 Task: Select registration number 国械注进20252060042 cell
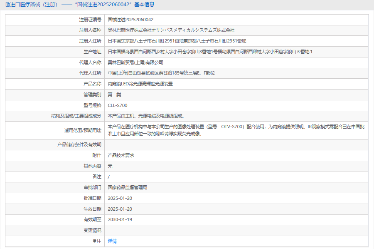(x=130, y=20)
